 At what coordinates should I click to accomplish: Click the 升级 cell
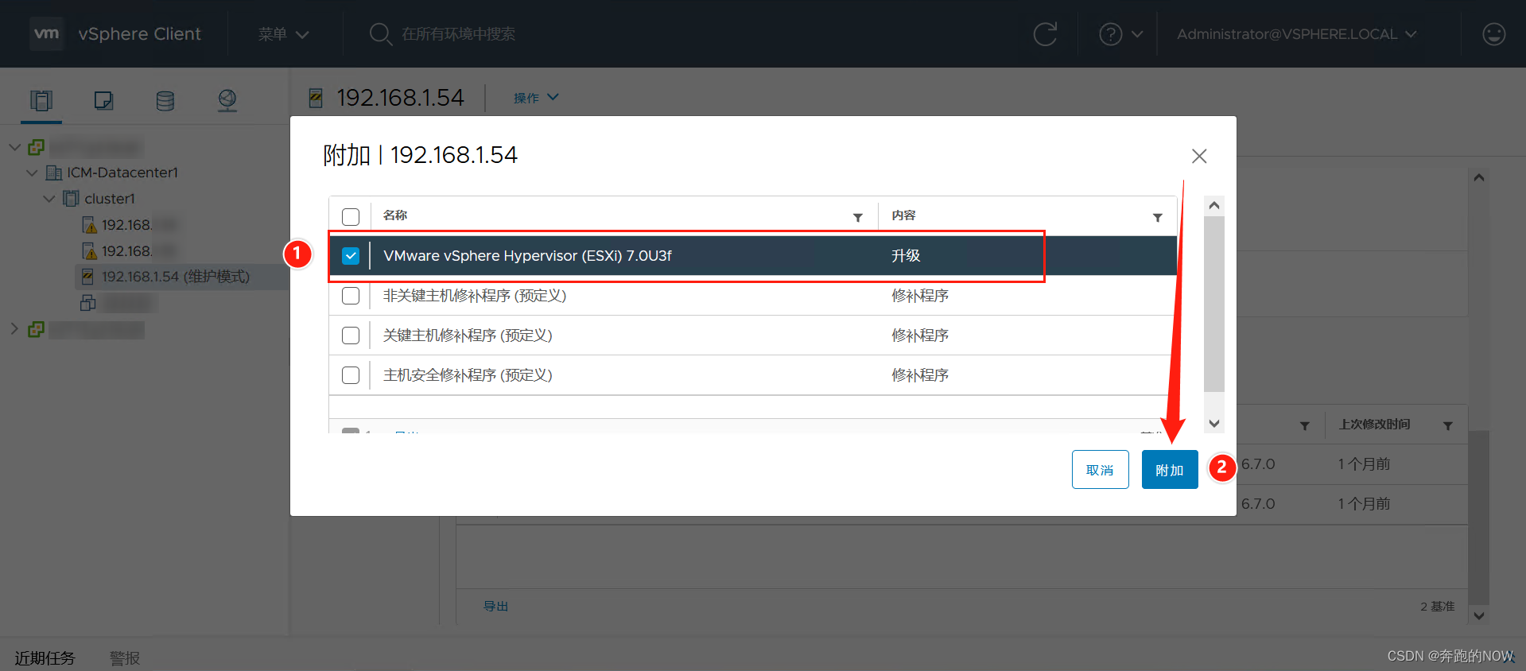click(906, 256)
